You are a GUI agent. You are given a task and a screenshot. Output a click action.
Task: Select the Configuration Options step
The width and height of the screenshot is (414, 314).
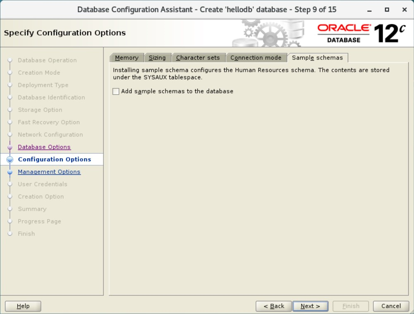pyautogui.click(x=55, y=159)
